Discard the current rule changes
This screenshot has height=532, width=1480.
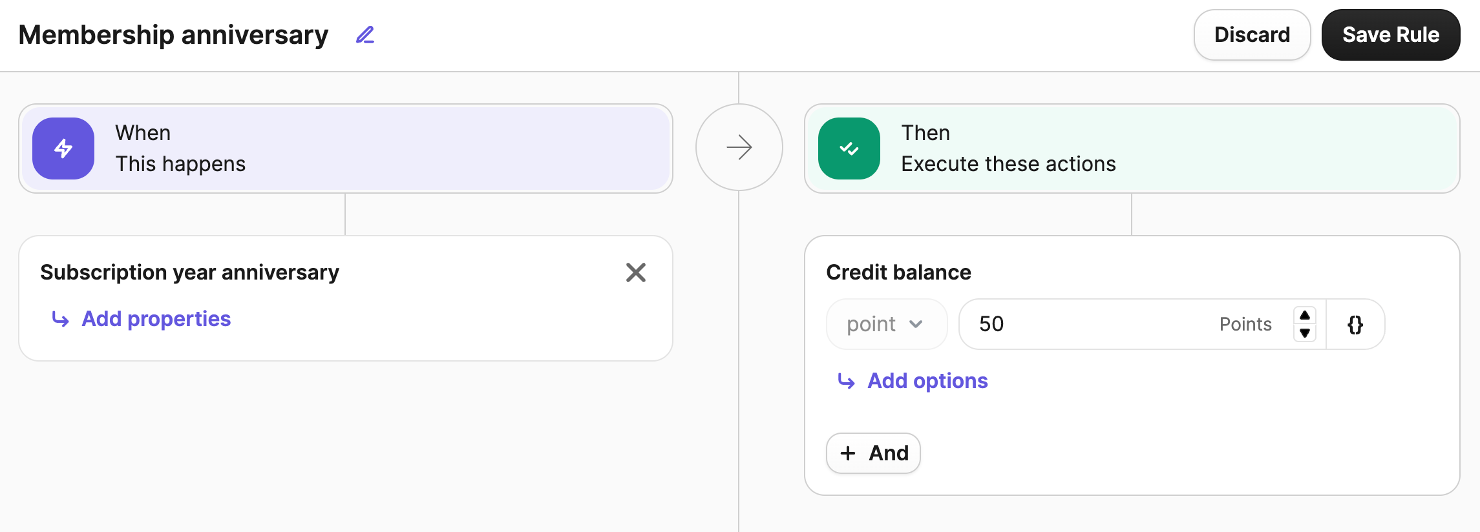click(1251, 34)
